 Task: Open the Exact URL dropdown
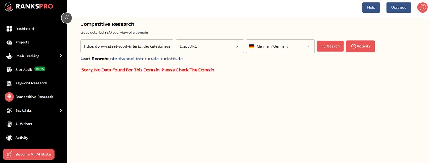pos(210,46)
